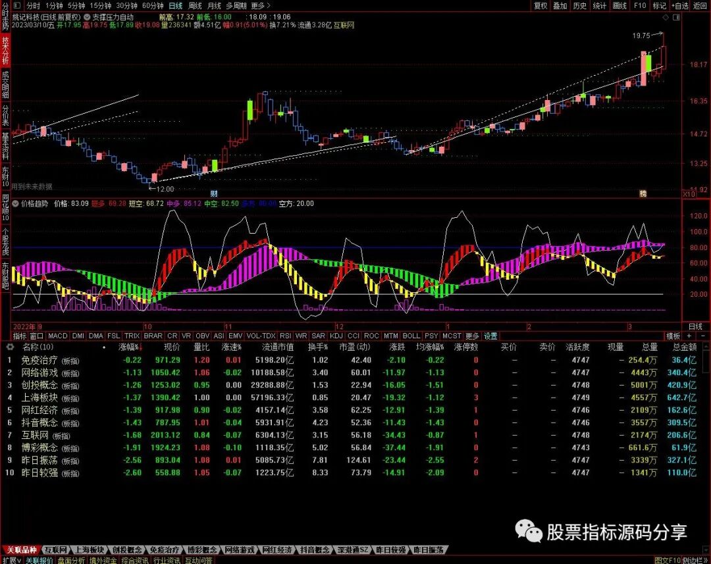
Task: Switch to the 昨日较强 bottom tab
Action: point(390,550)
